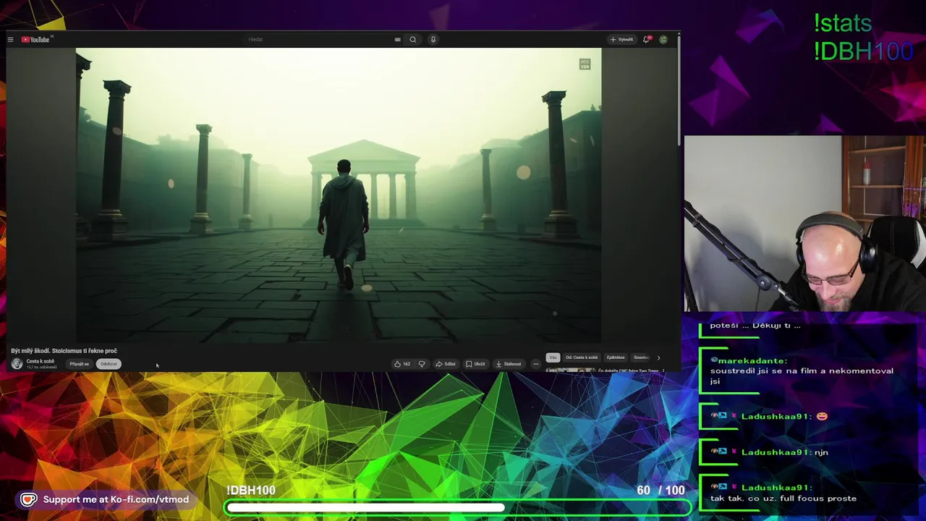Dislike the video with thumbs down
This screenshot has width=926, height=521.
click(x=422, y=364)
